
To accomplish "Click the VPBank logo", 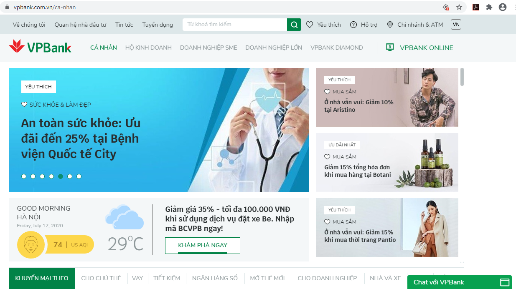I will pyautogui.click(x=40, y=48).
